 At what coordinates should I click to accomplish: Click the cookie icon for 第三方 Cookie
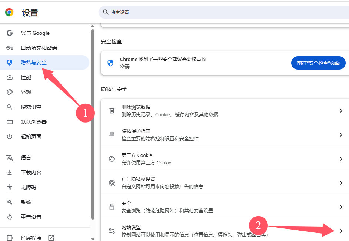pyautogui.click(x=112, y=159)
